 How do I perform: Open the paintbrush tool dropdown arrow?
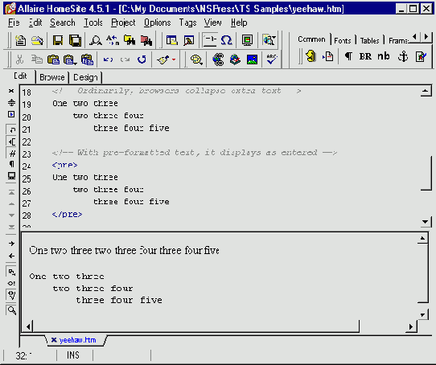[x=174, y=59]
